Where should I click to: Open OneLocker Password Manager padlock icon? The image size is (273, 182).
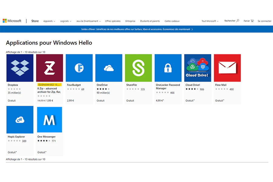[168, 68]
